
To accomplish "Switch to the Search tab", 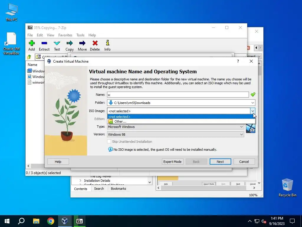I will tap(99, 189).
